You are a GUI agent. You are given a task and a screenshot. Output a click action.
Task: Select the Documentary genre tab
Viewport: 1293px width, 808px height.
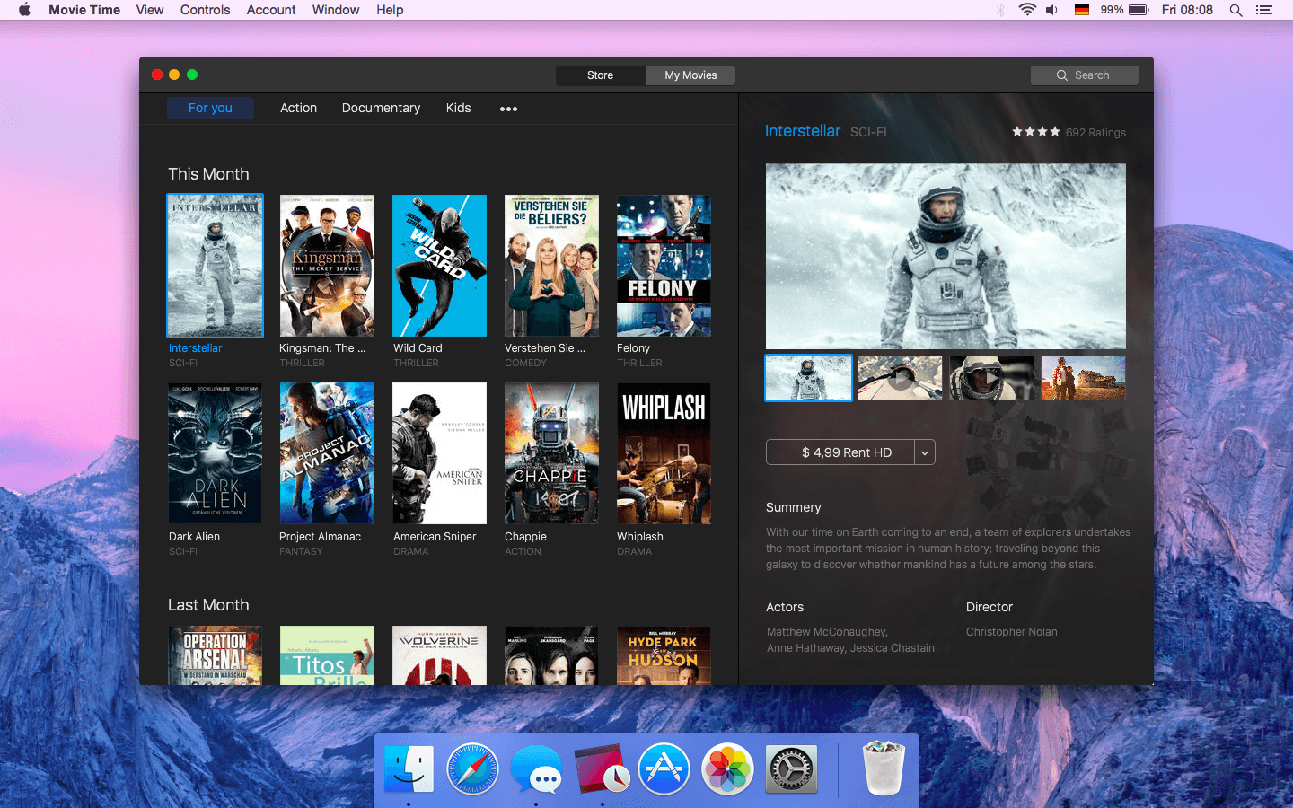(x=381, y=108)
